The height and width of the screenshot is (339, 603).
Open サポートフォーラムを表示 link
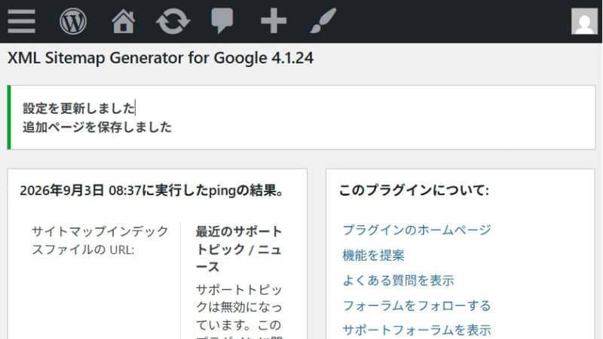[417, 330]
